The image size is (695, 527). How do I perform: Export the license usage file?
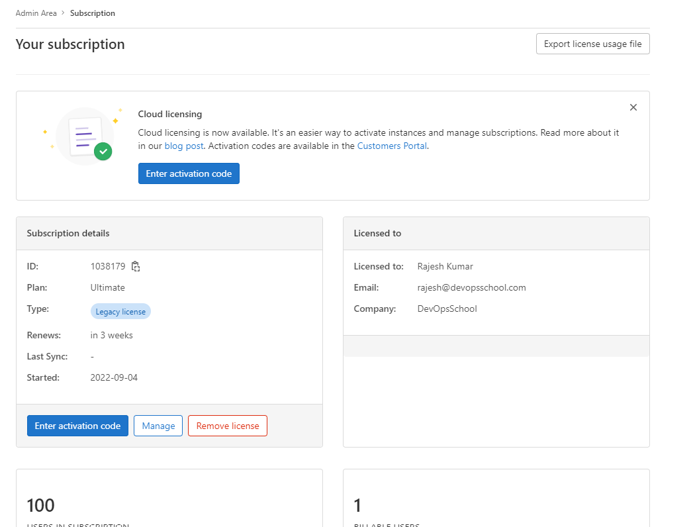point(592,44)
